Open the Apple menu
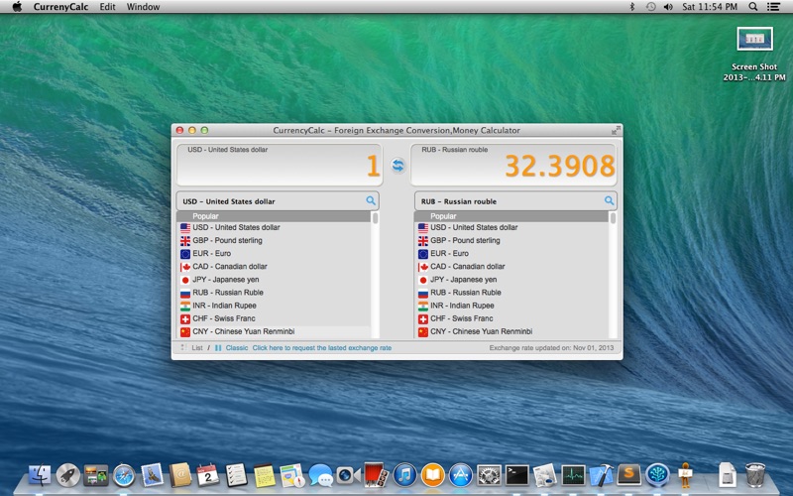793x496 pixels. point(17,7)
